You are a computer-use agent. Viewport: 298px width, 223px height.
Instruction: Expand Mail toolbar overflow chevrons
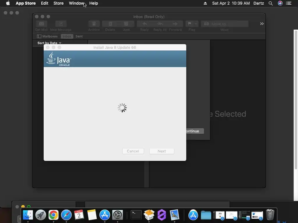tap(262, 24)
